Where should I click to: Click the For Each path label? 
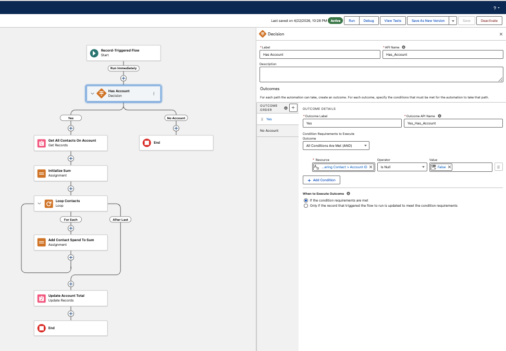[71, 220]
